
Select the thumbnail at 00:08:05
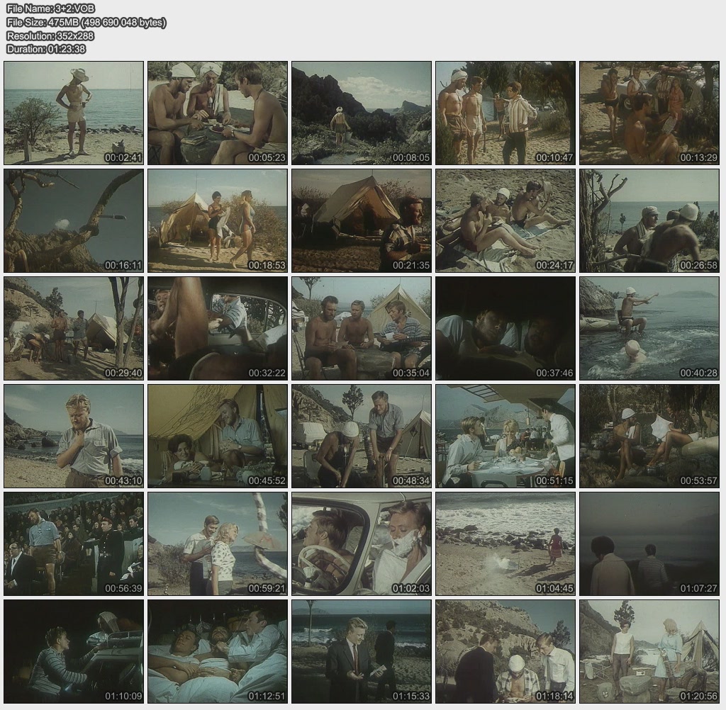[x=362, y=113]
